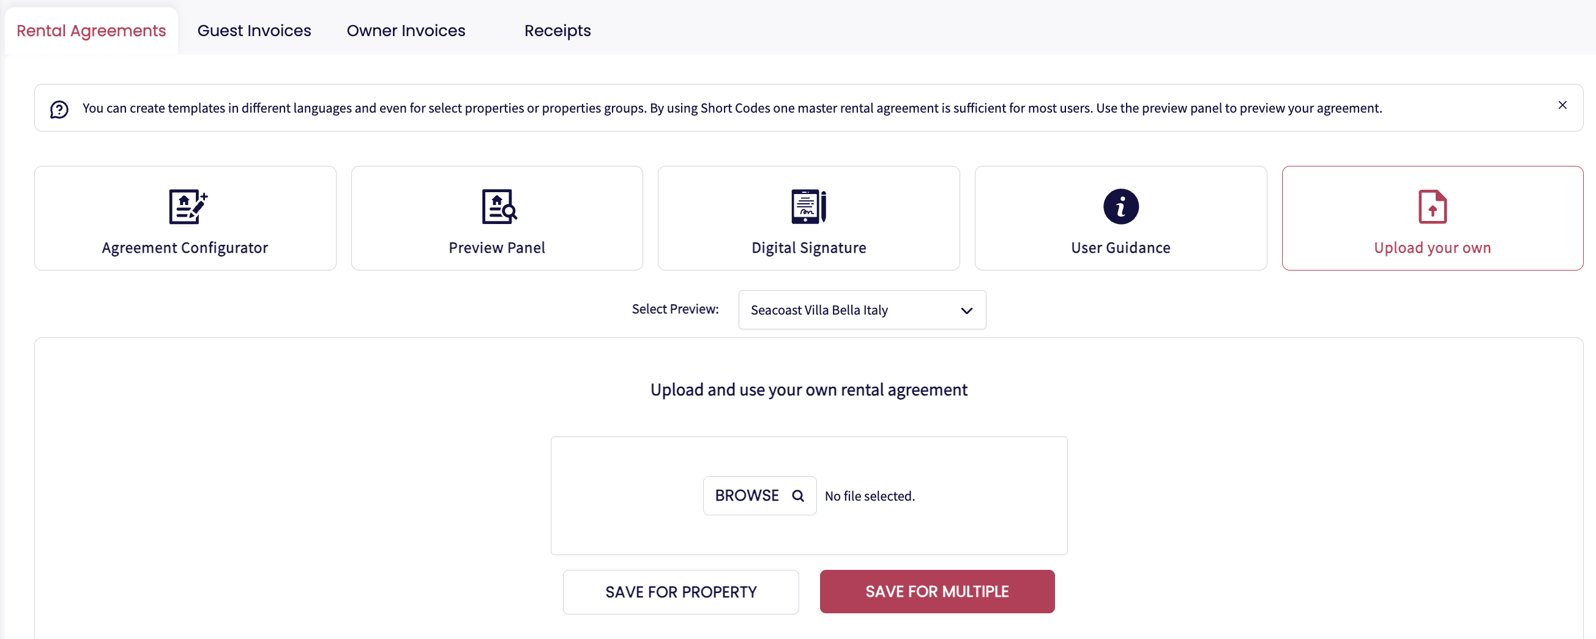Dismiss the info banner with X
Viewport: 1596px width, 639px height.
click(x=1562, y=105)
